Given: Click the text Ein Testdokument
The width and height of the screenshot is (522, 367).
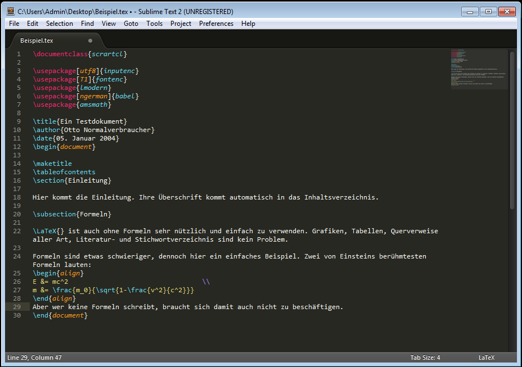Looking at the screenshot, I should coord(92,121).
